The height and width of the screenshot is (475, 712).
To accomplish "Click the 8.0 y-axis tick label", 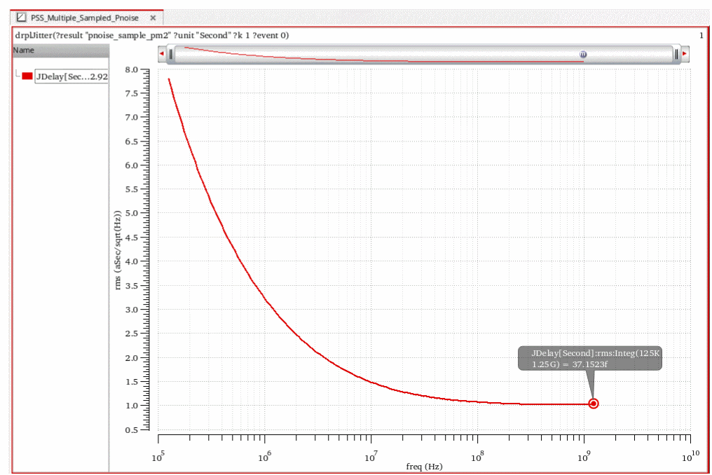I will pyautogui.click(x=132, y=70).
